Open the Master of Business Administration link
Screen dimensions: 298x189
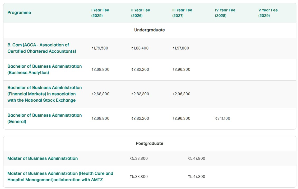(43, 158)
